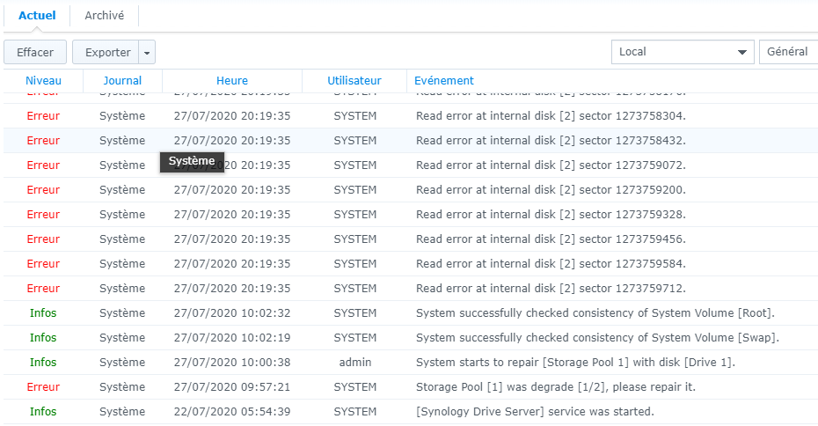Sort by the Heure column header

[x=232, y=81]
